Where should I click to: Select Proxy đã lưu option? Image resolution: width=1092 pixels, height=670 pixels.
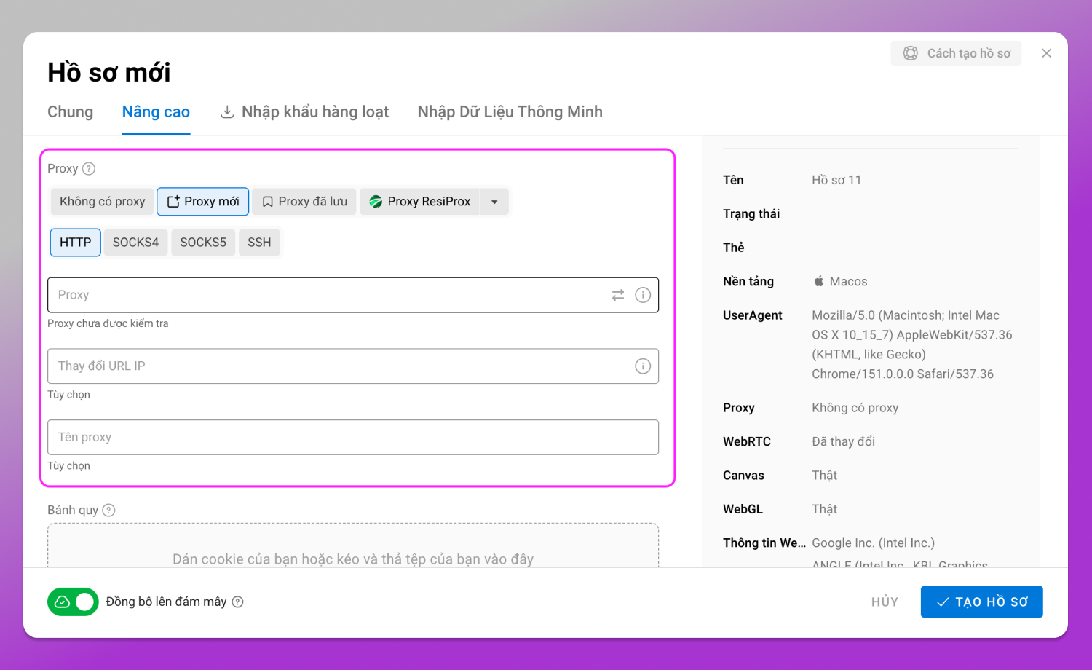point(304,202)
